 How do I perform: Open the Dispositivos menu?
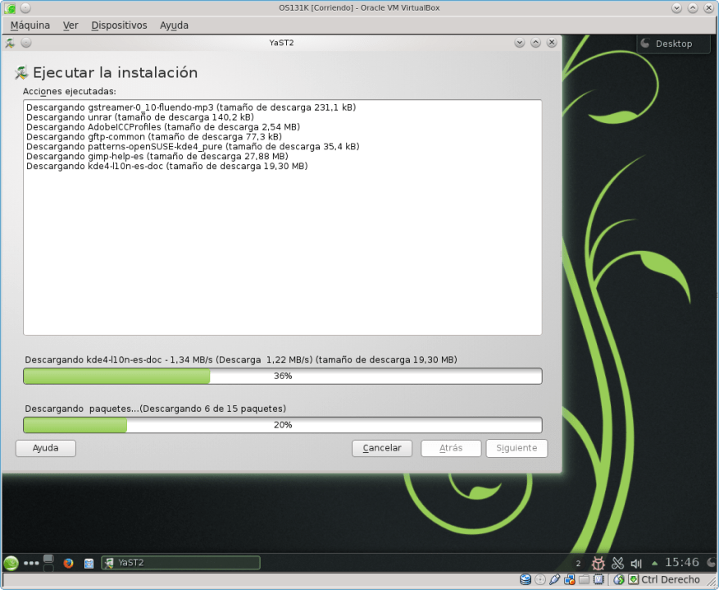click(119, 25)
